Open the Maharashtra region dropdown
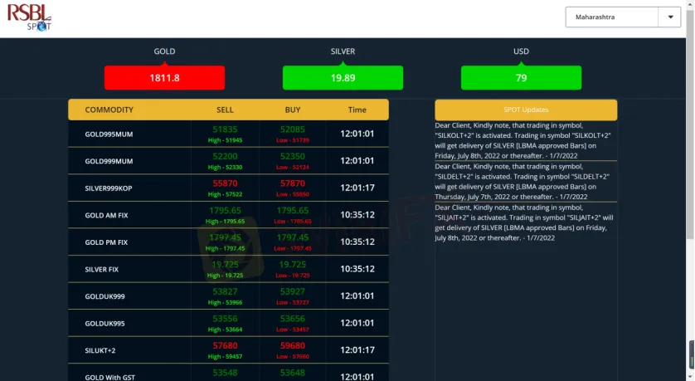This screenshot has width=695, height=381. 612,17
